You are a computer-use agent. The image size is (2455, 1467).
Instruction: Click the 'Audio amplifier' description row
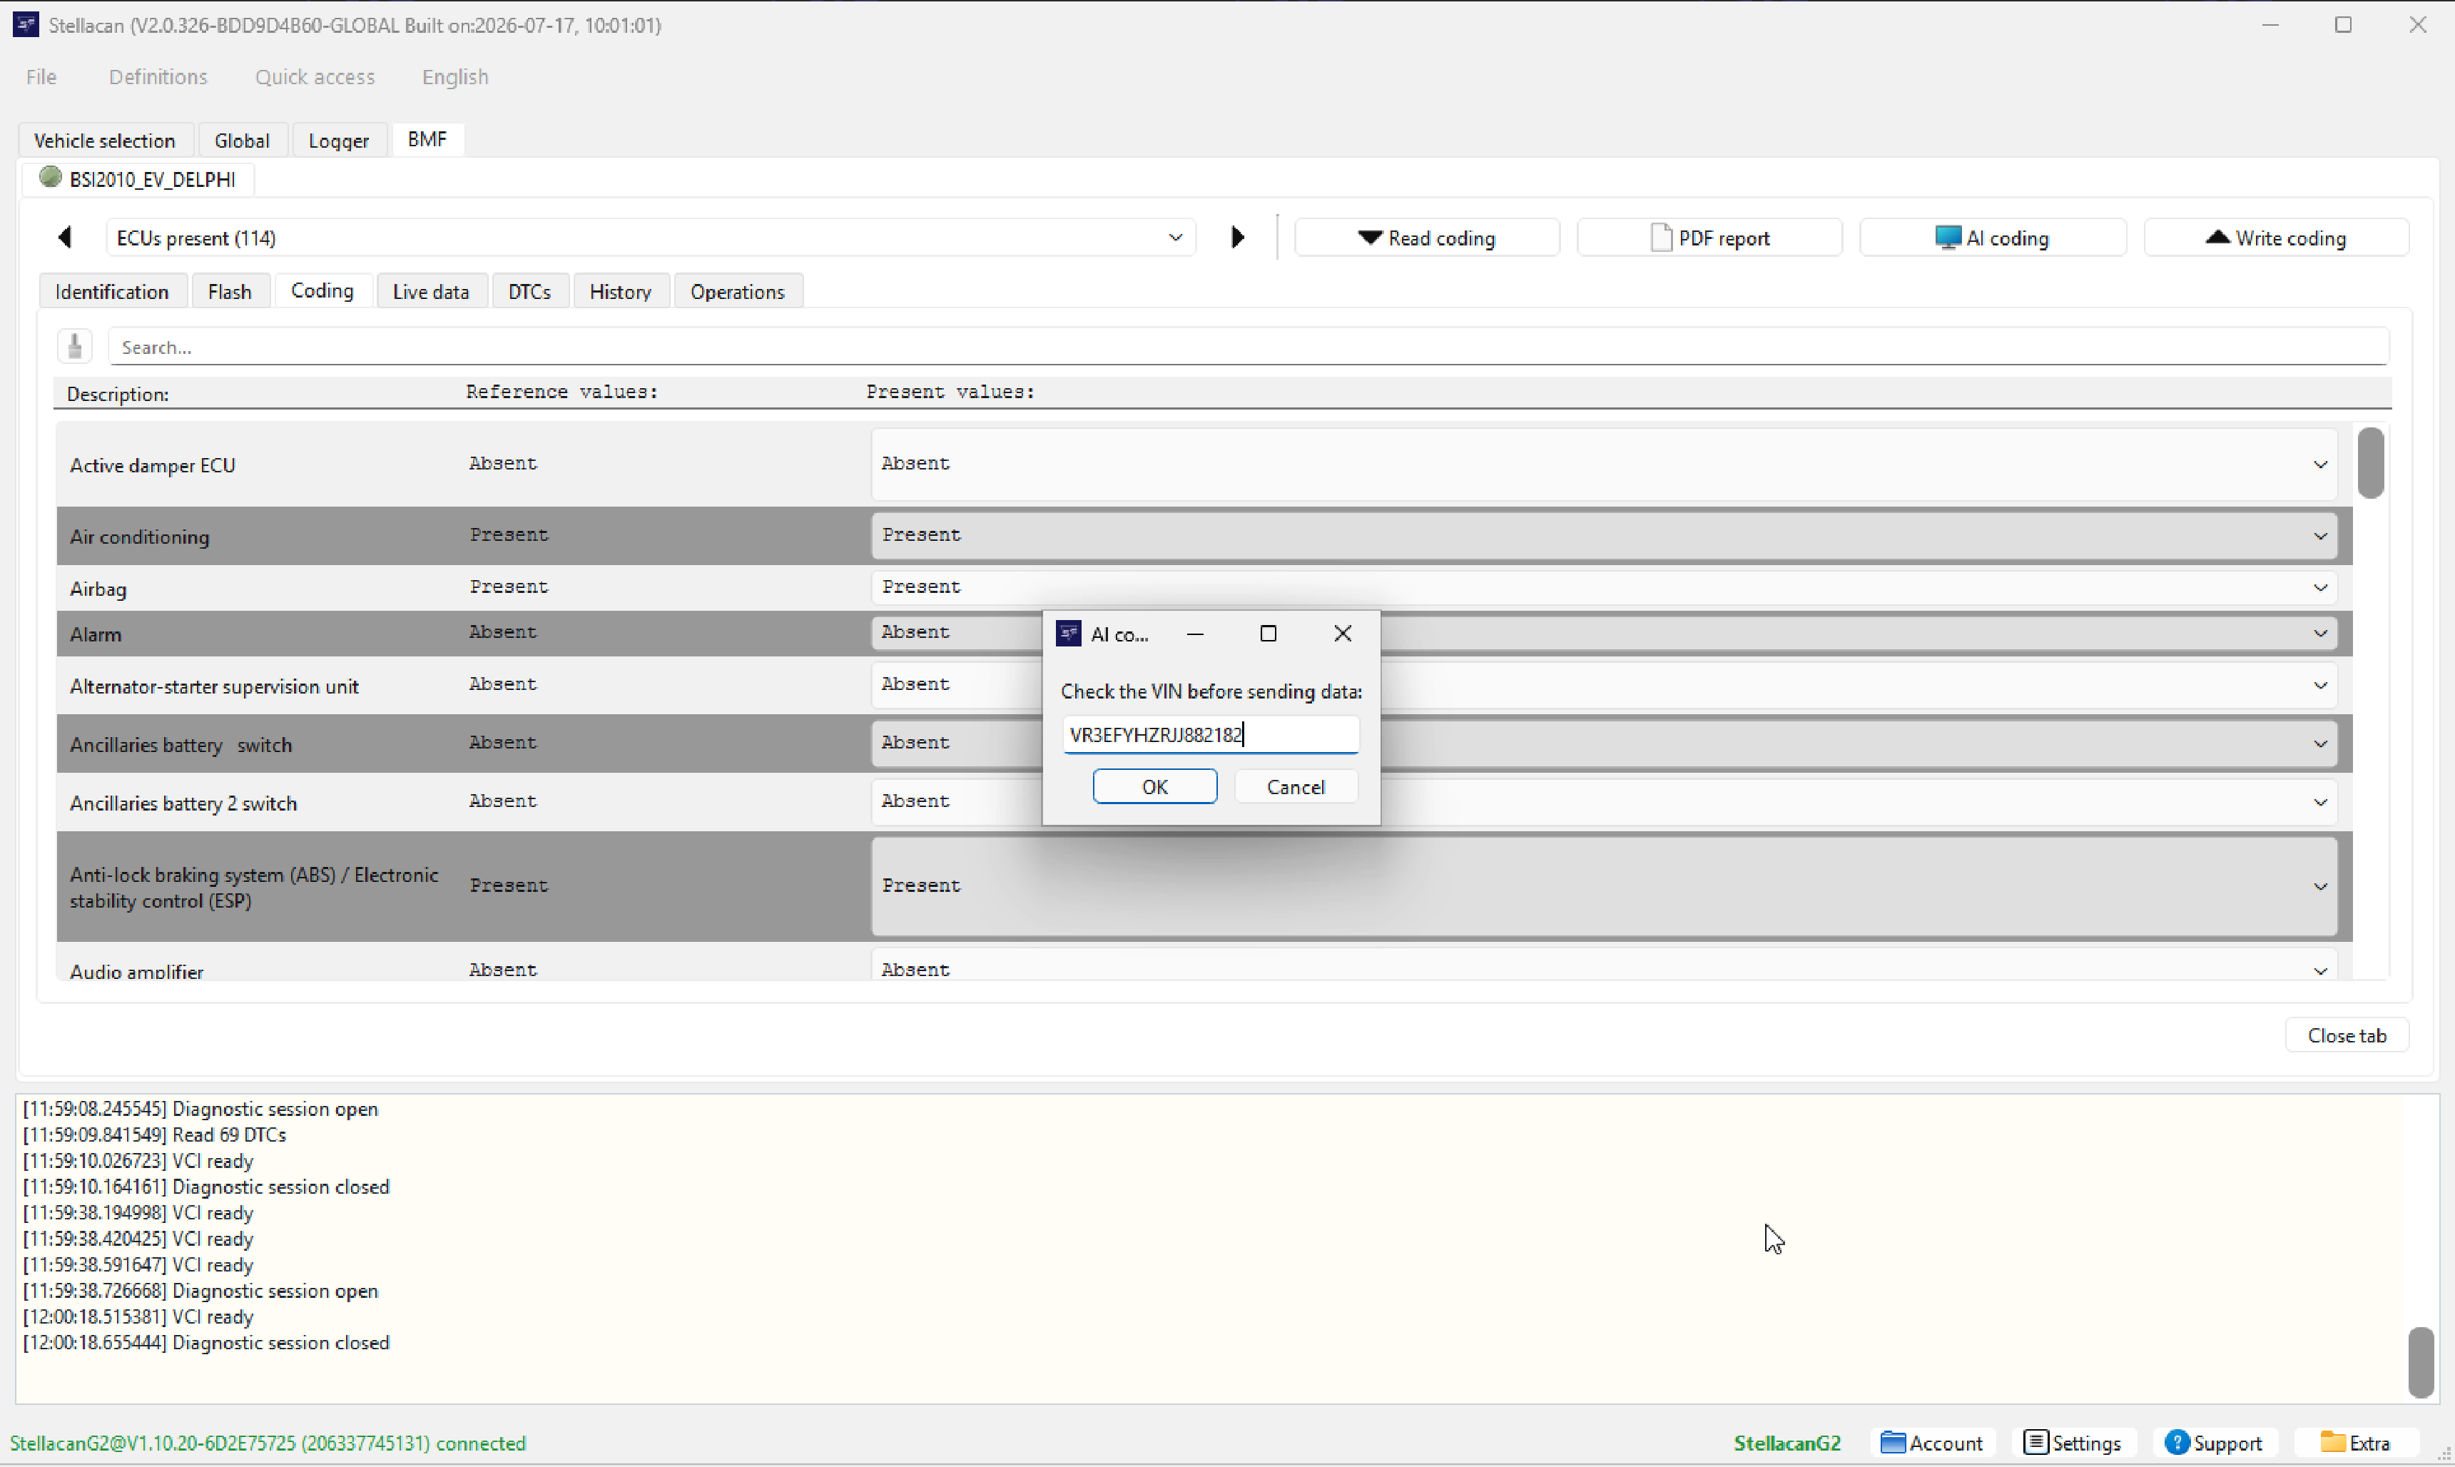(136, 971)
